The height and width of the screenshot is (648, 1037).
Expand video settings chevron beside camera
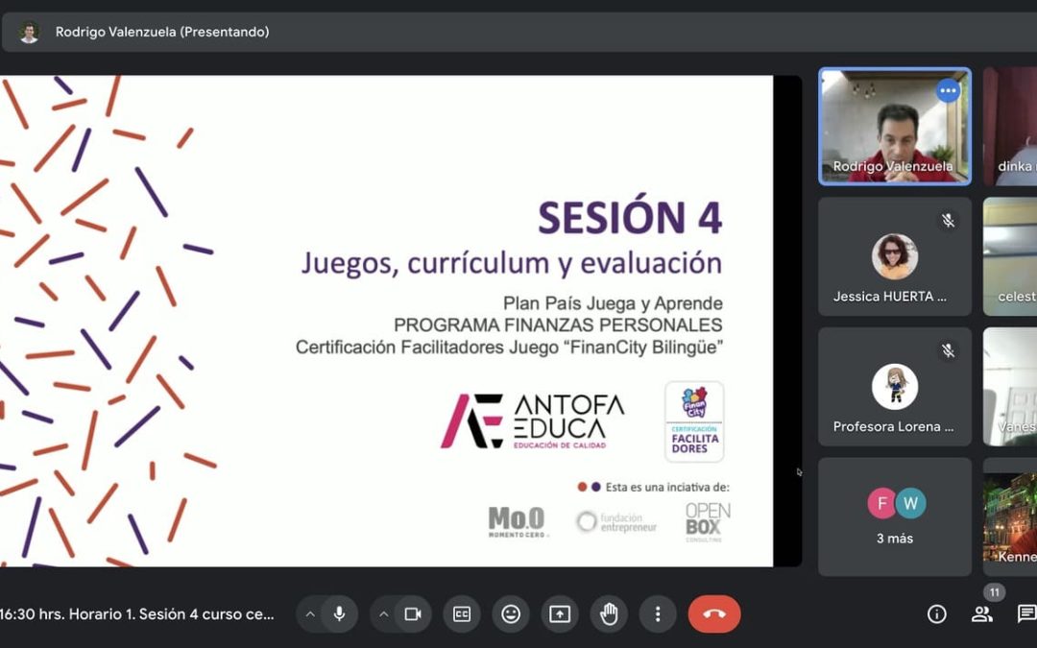tap(383, 614)
